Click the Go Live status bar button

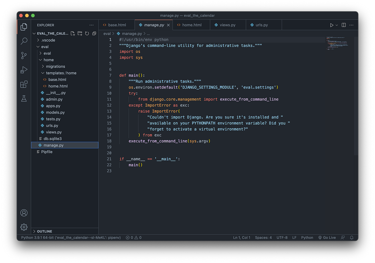[x=327, y=237]
